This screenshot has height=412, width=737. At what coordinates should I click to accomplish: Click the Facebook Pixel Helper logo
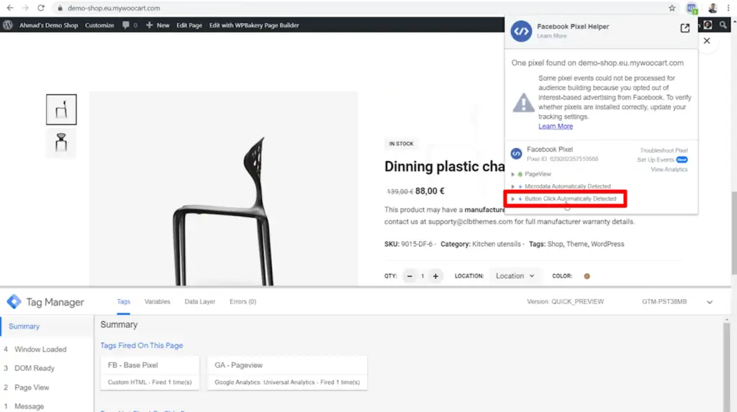(521, 31)
